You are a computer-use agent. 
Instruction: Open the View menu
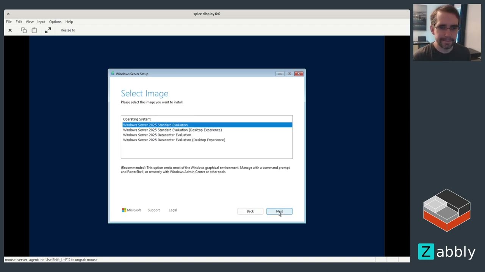coord(30,22)
